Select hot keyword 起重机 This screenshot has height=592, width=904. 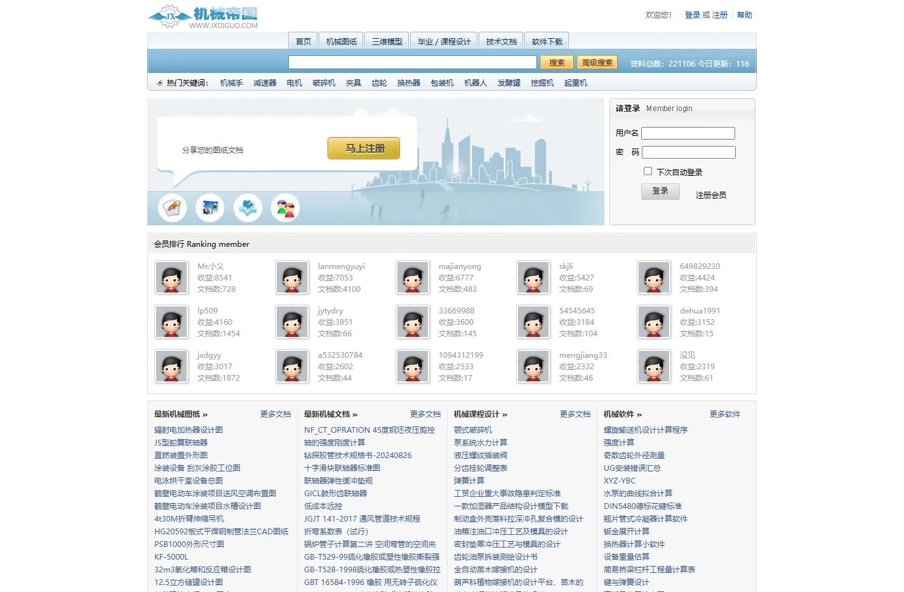click(576, 82)
